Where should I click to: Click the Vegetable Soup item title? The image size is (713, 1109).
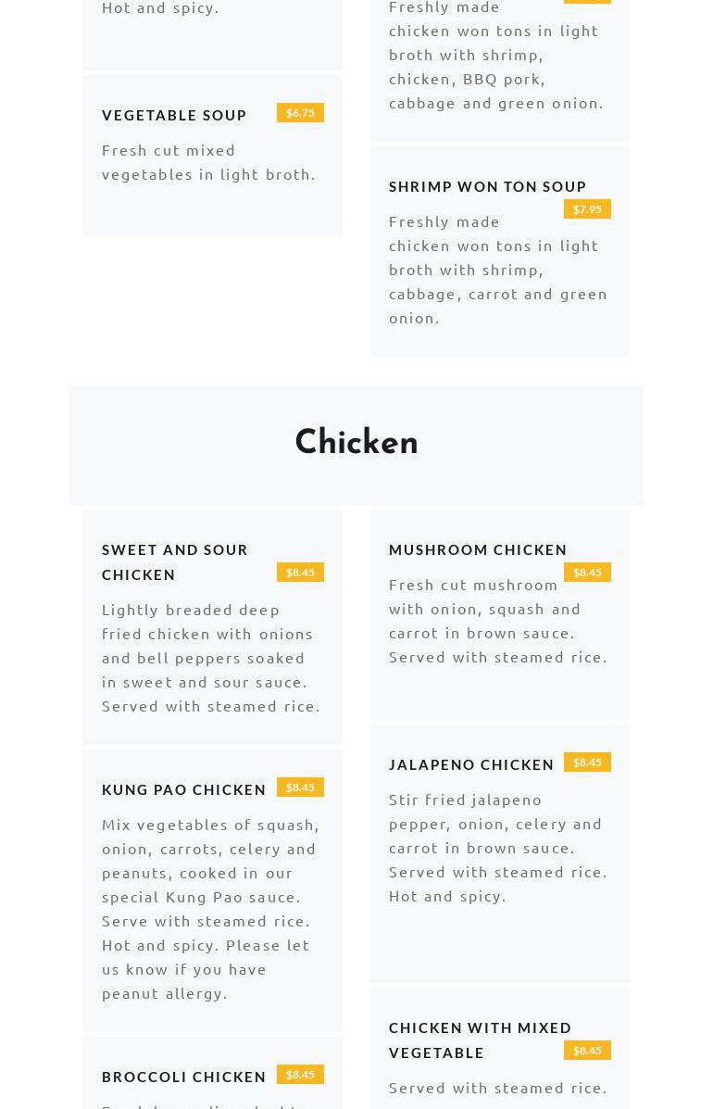[174, 115]
